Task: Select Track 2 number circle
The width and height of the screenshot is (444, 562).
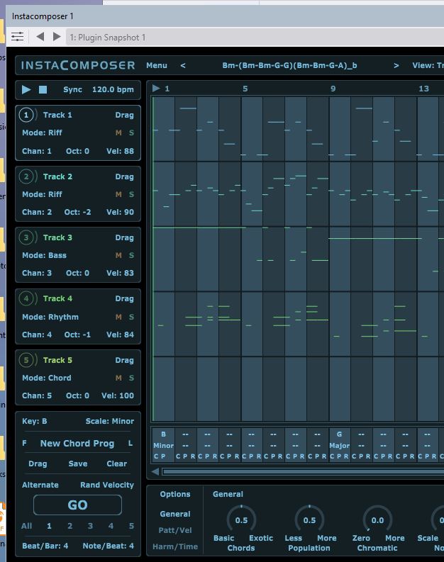Action: [x=26, y=176]
